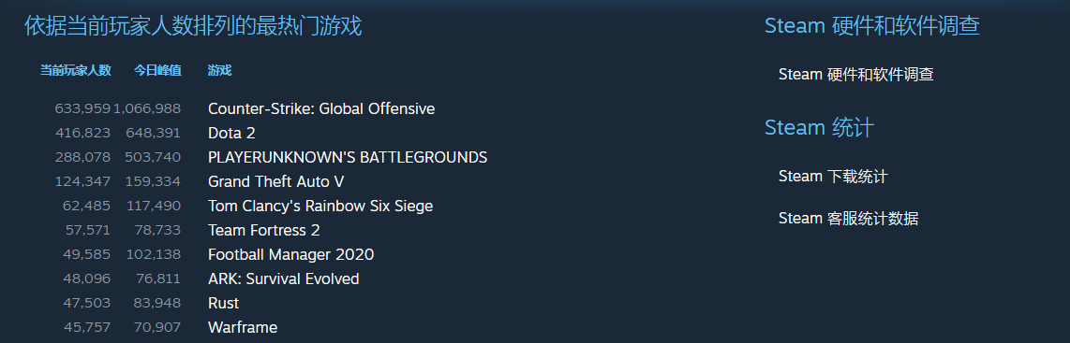Select PLAYERUNKNOWN'S BATTLEGROUNDS entry
1070x343 pixels.
coord(348,157)
